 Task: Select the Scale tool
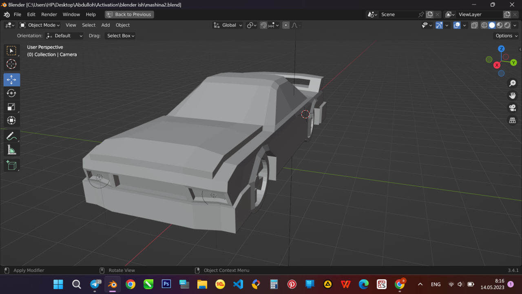pyautogui.click(x=11, y=107)
